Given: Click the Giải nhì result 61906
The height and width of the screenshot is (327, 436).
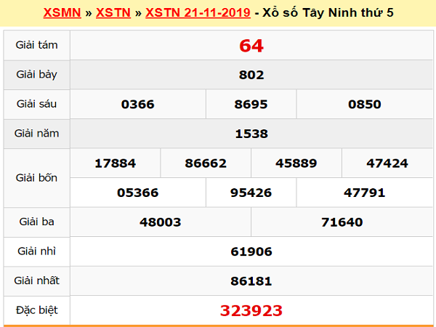Looking at the screenshot, I should 251,252.
